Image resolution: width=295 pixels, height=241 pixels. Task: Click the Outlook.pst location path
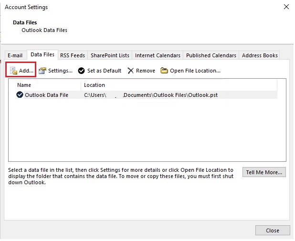tap(151, 95)
